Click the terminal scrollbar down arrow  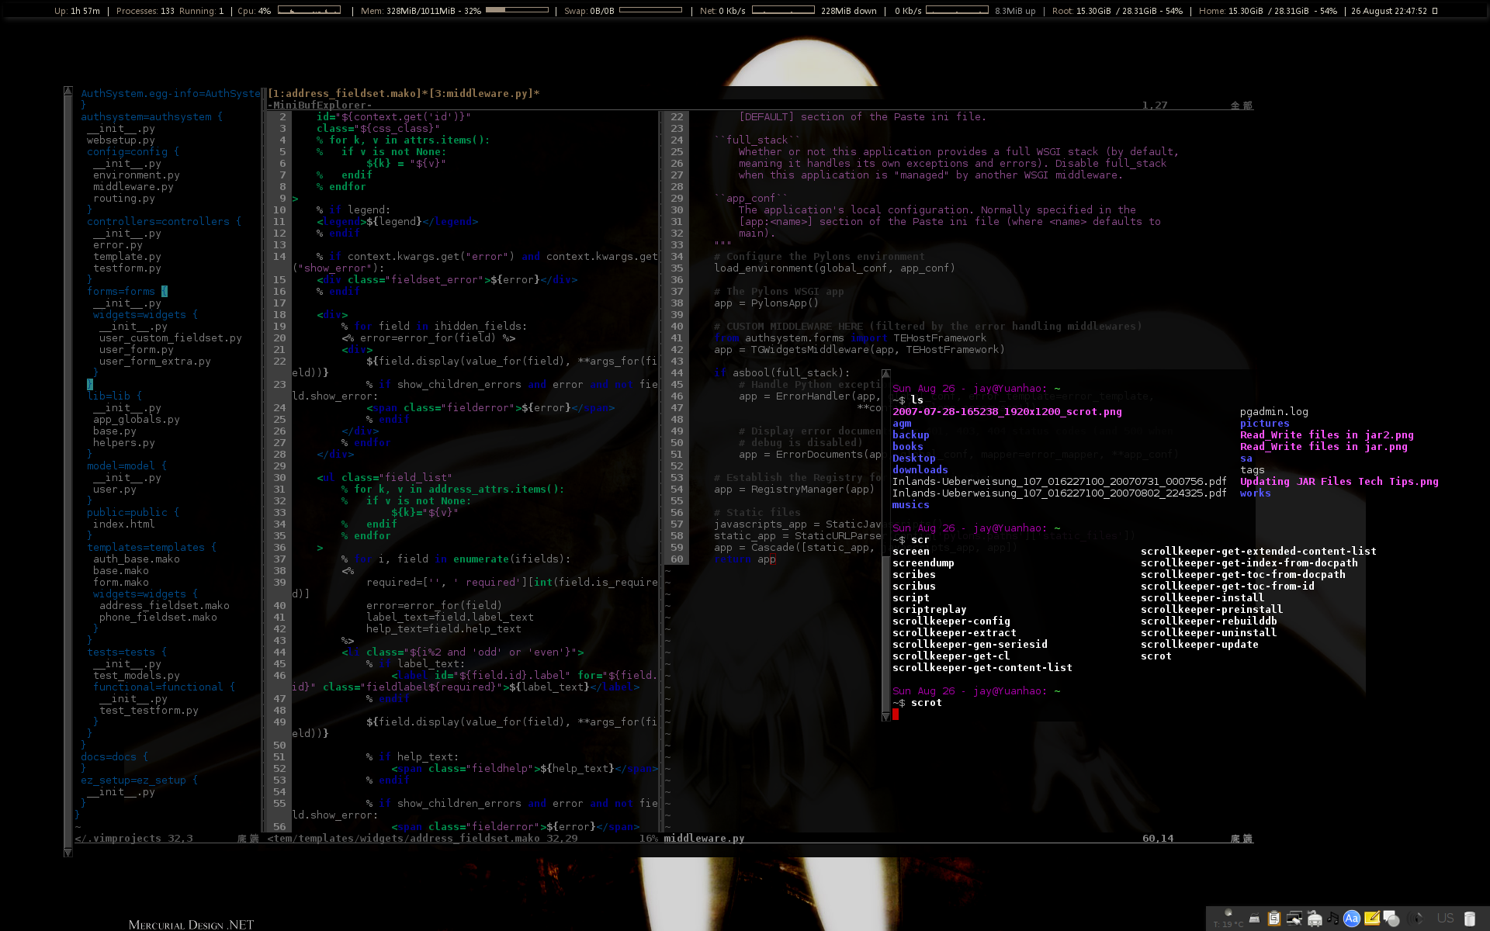885,717
